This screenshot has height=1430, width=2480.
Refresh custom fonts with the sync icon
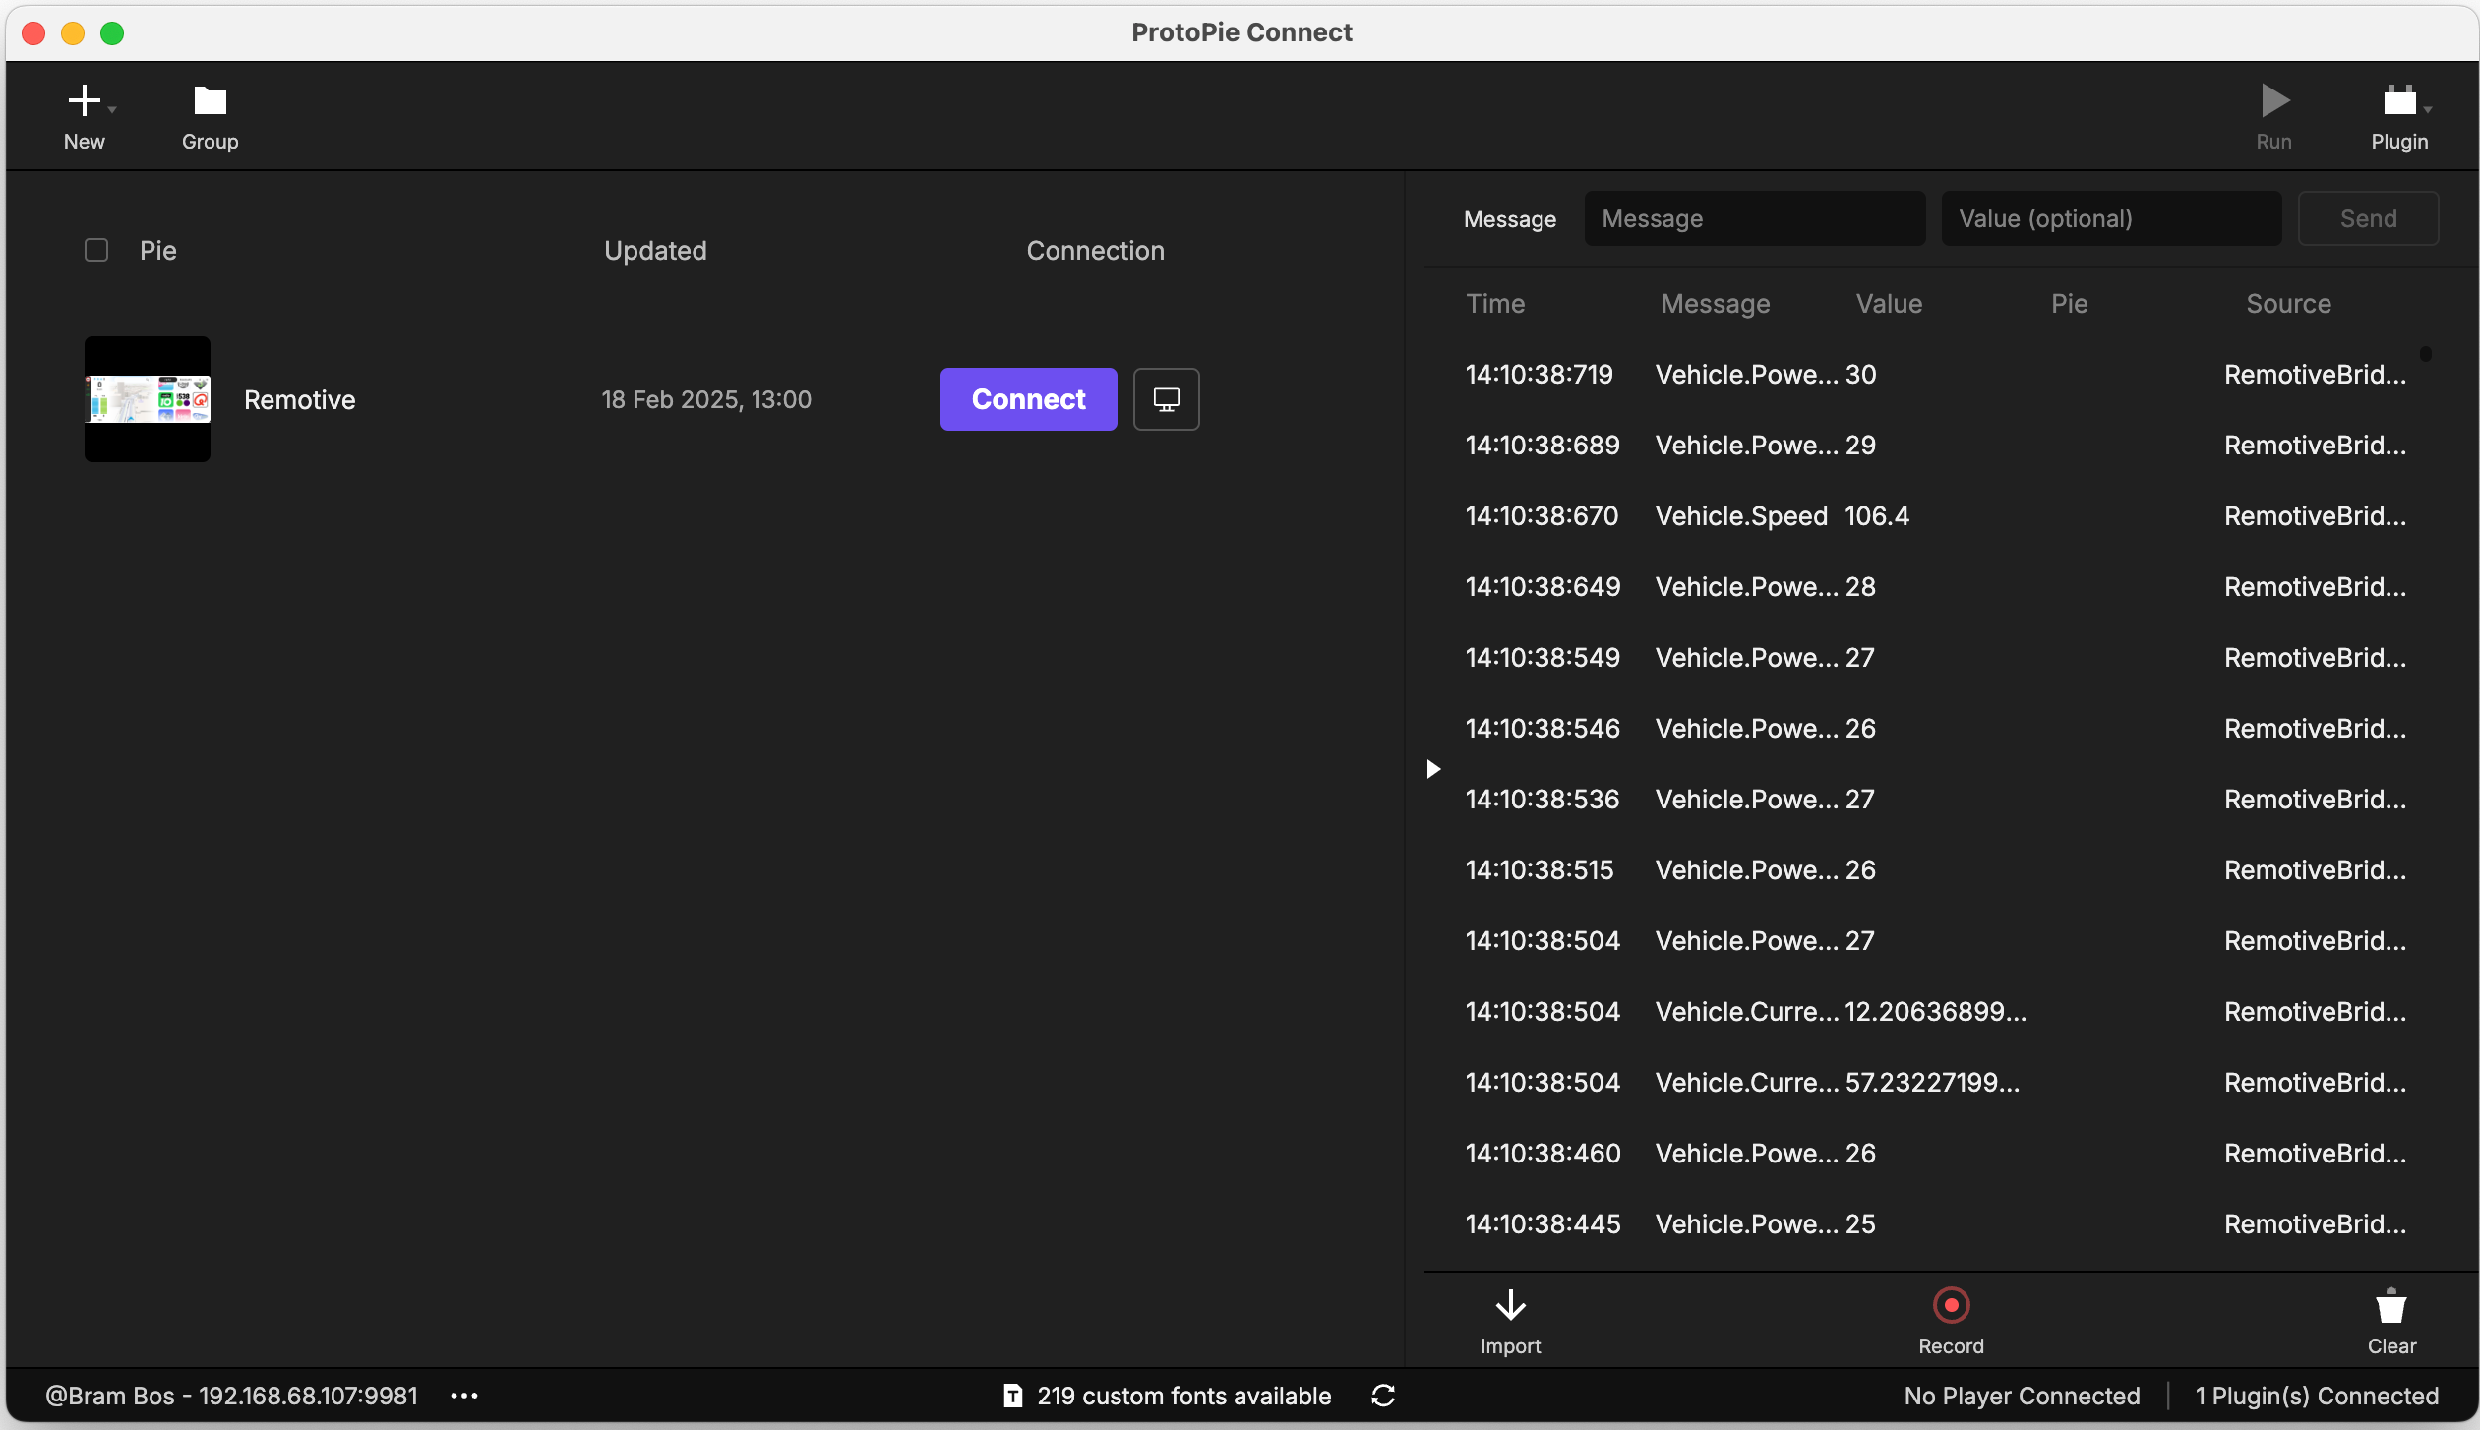click(1383, 1396)
